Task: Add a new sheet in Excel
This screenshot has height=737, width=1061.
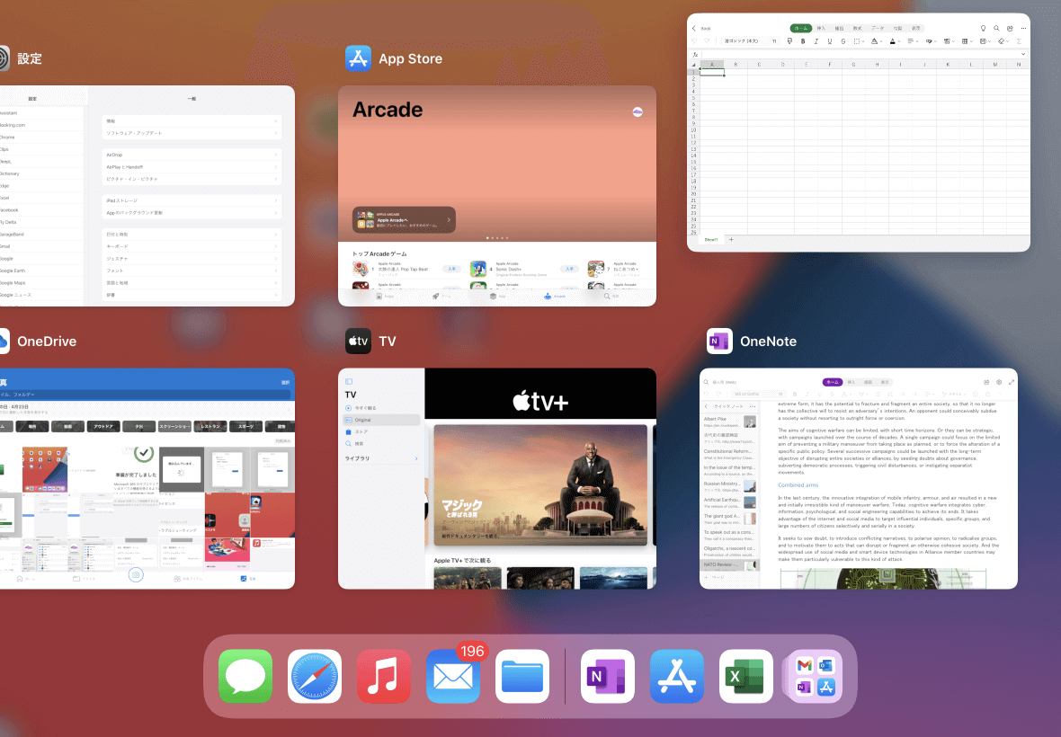Action: pos(731,239)
